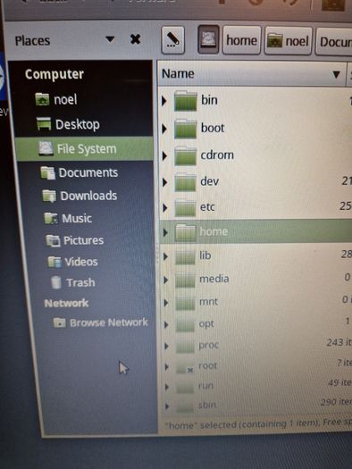Click the home breadcrumb button
Image resolution: width=352 pixels, height=469 pixels.
point(241,40)
